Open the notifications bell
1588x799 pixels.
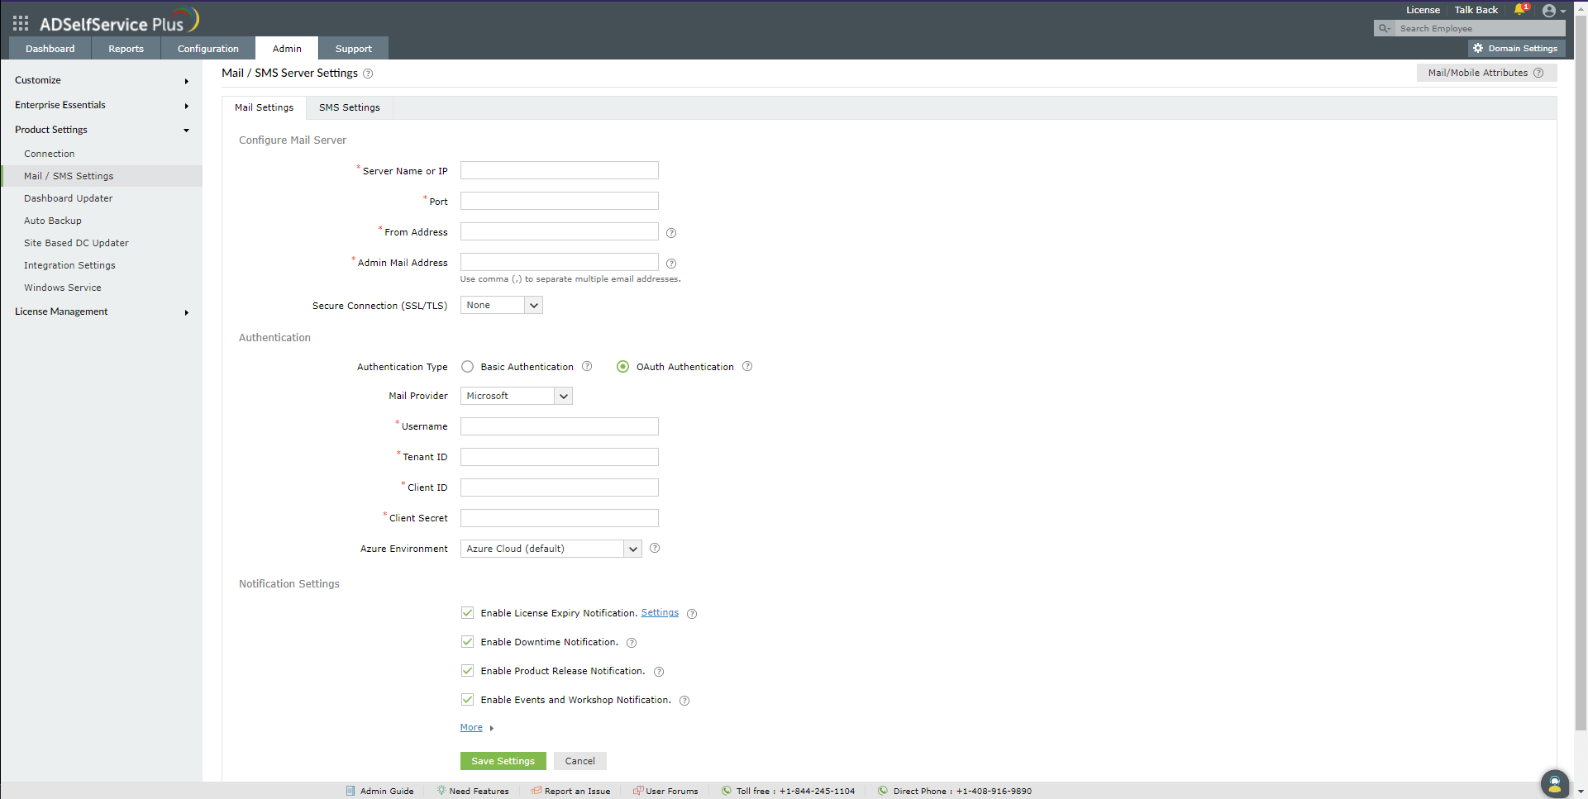tap(1521, 9)
